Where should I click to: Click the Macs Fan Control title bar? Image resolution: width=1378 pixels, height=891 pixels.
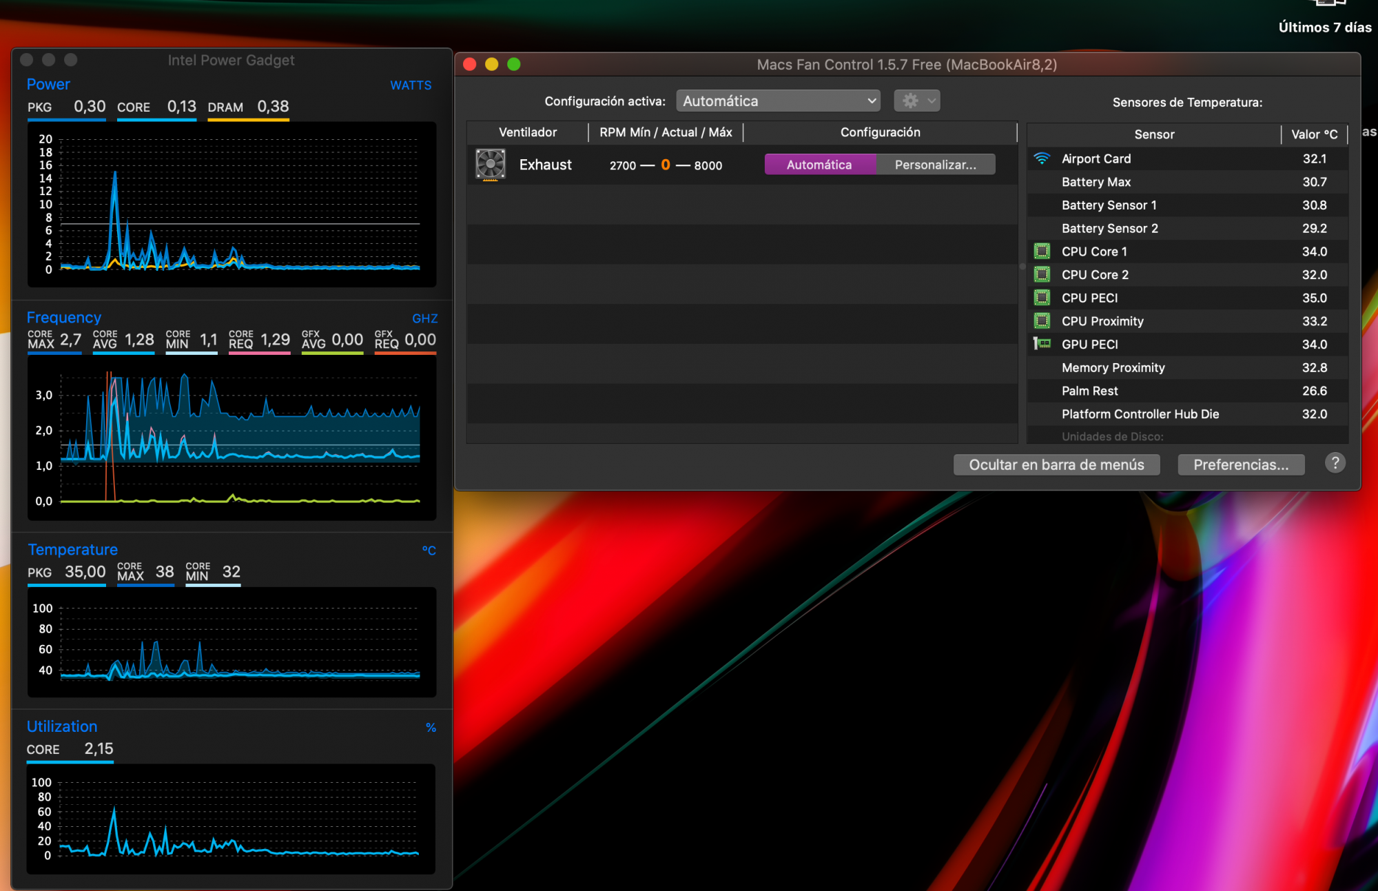[907, 64]
